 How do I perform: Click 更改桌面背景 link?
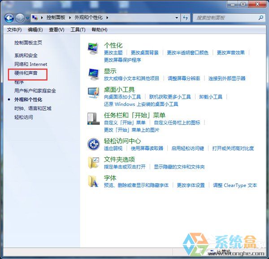pyautogui.click(x=145, y=52)
